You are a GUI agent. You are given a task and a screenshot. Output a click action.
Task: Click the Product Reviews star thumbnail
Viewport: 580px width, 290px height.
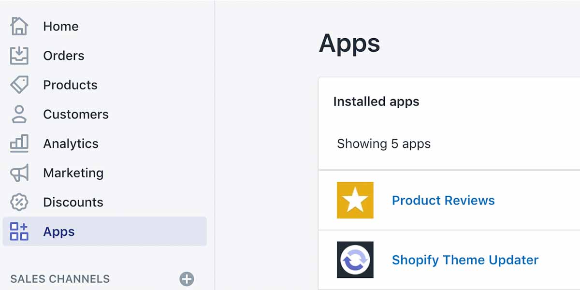355,200
